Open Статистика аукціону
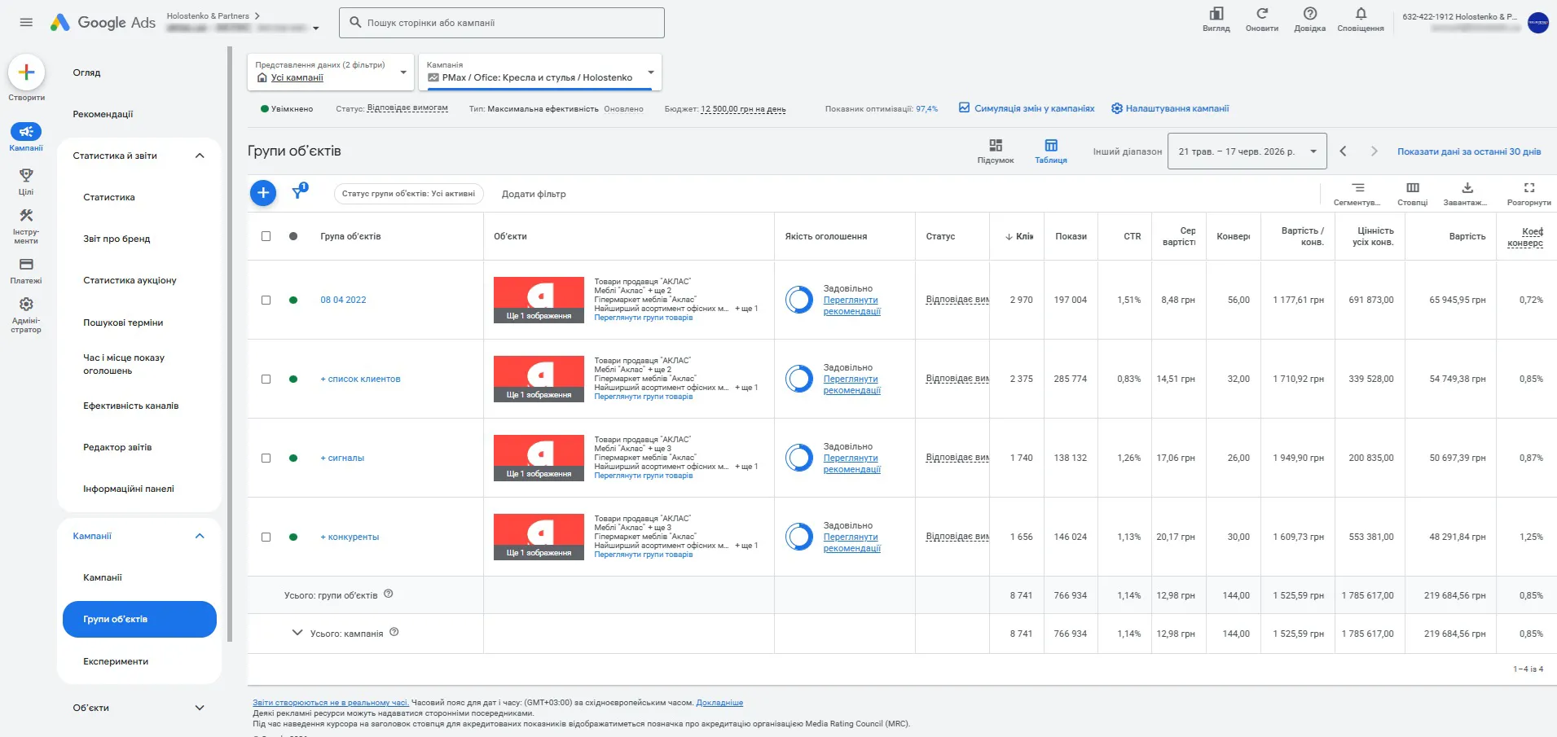The image size is (1557, 737). [x=130, y=280]
